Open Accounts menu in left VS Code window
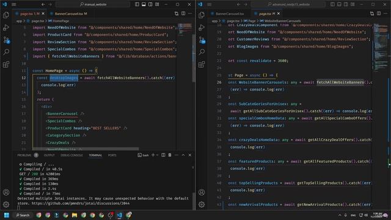 (x=6, y=193)
